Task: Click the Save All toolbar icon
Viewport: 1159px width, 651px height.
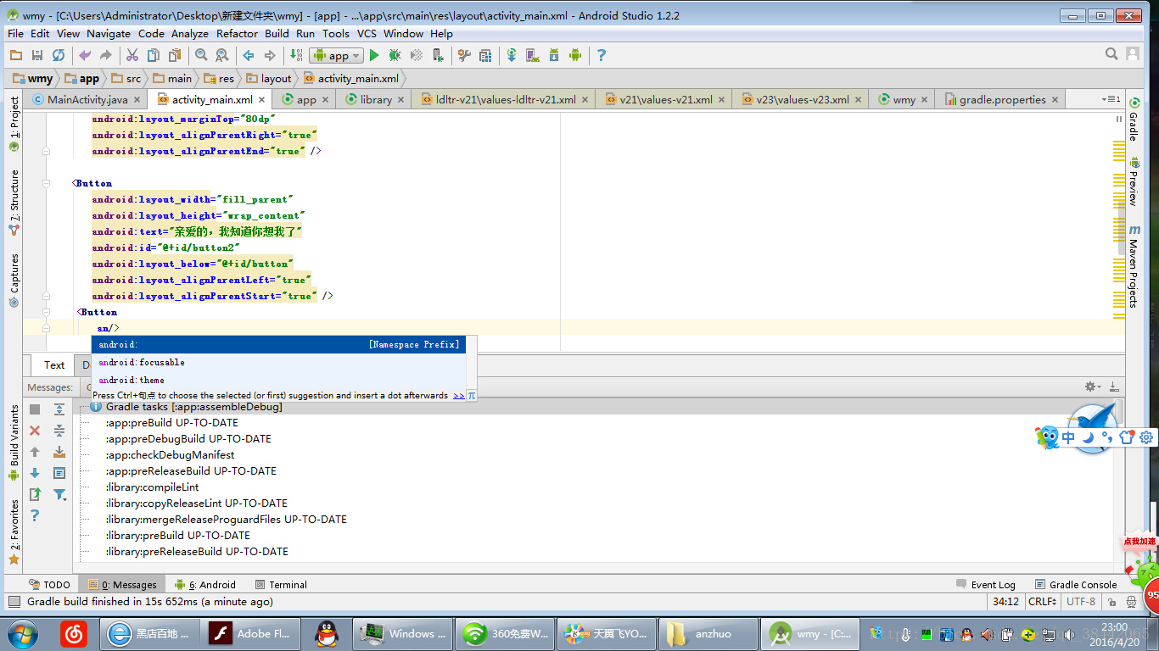Action: (x=36, y=55)
